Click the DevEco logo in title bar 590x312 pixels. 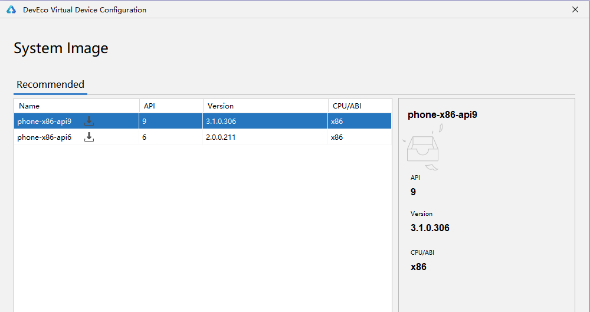[x=11, y=10]
